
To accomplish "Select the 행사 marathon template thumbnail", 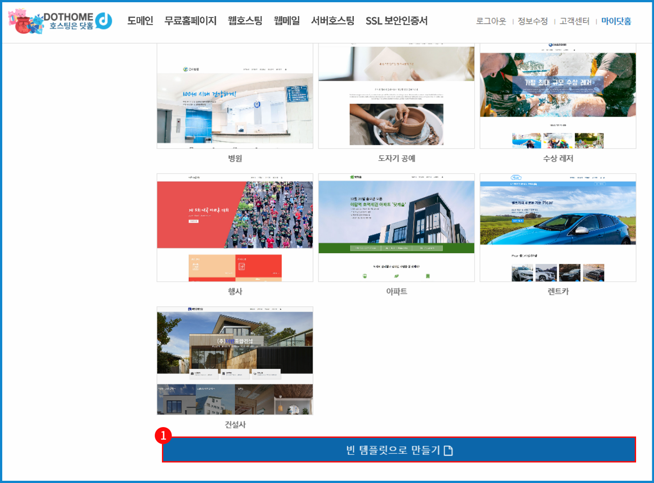I will 235,228.
